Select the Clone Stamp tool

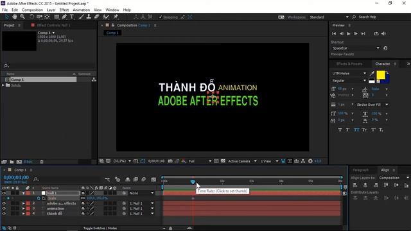pos(89,17)
